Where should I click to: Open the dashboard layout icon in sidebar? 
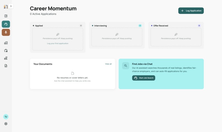click(x=6, y=16)
